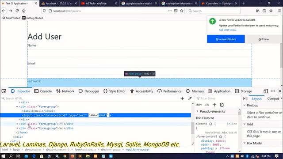Focus the Filter Styles field

218,98
